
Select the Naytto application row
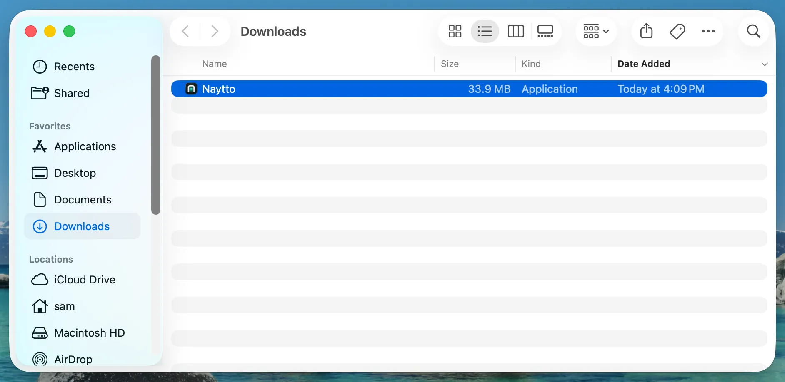click(469, 89)
